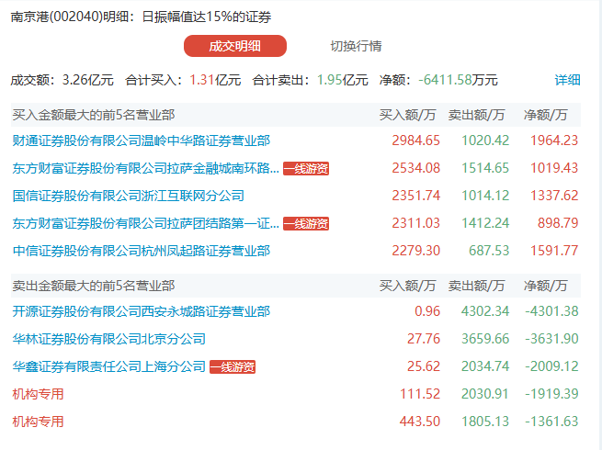The height and width of the screenshot is (450, 602).
Task: Click 一线游资 badge on 拉萨团结路 row
Action: point(306,224)
